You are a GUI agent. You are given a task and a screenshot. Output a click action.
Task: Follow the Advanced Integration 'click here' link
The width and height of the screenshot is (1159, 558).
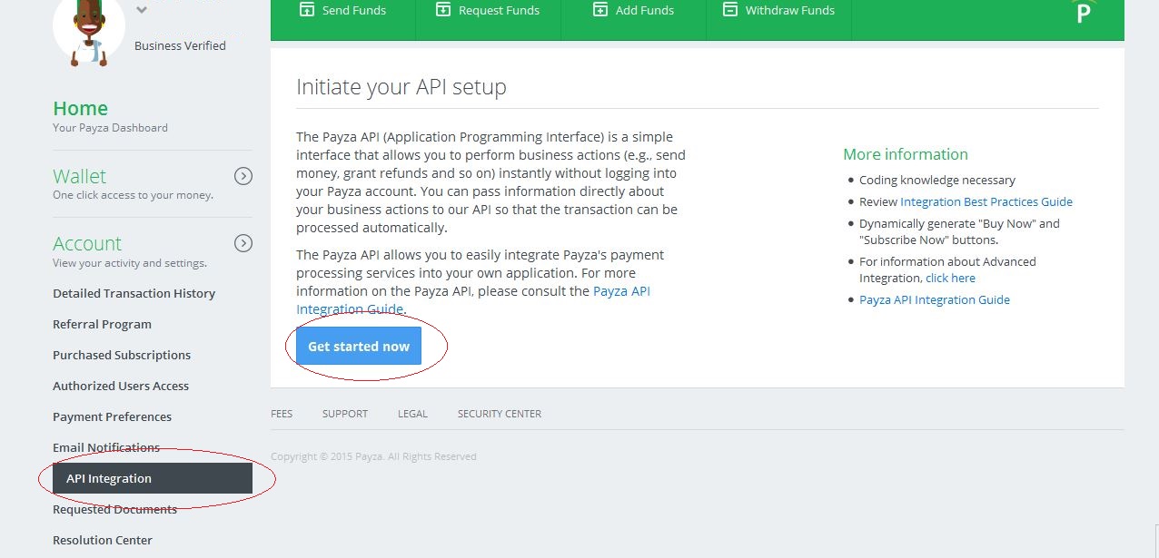950,278
